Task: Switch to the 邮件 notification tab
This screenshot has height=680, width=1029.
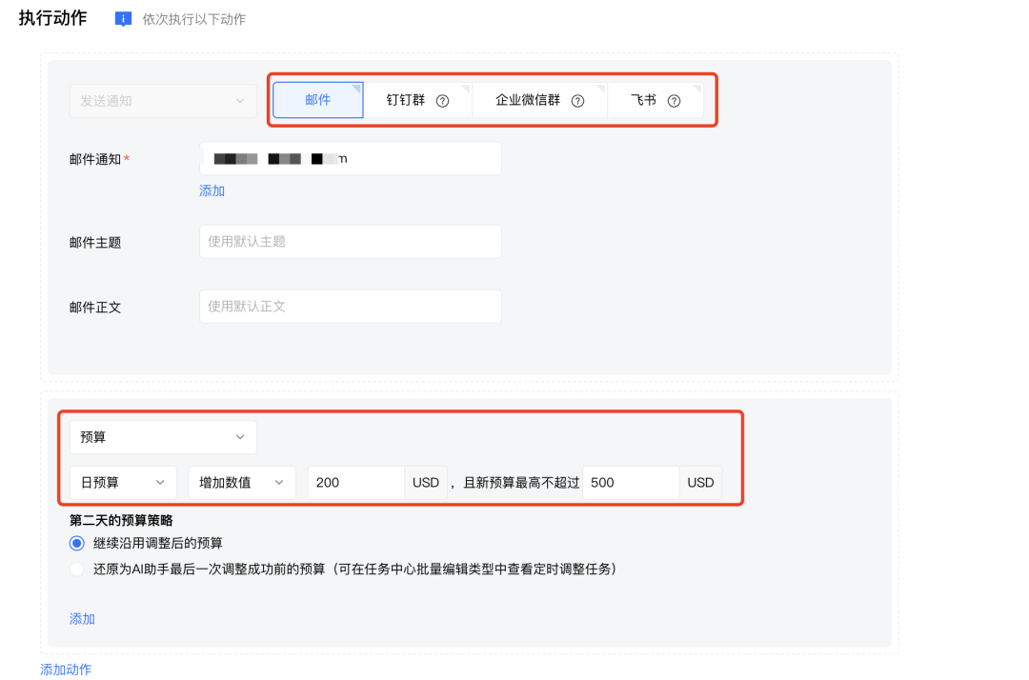Action: click(317, 99)
